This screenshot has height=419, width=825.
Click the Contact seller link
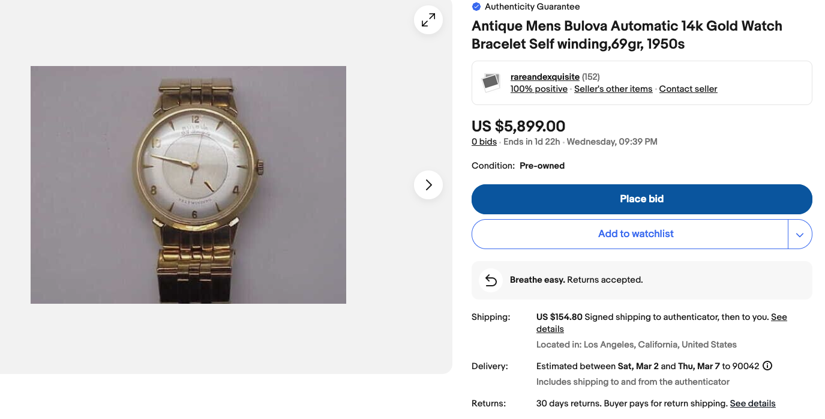click(x=688, y=89)
